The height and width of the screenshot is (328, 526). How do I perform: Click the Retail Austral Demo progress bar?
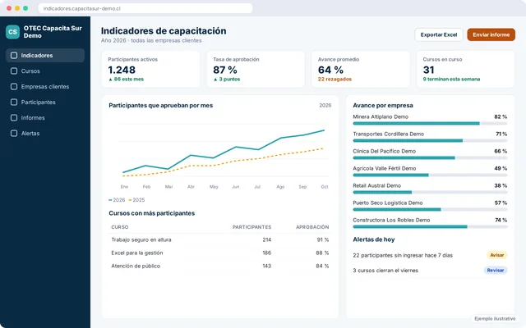coord(430,192)
